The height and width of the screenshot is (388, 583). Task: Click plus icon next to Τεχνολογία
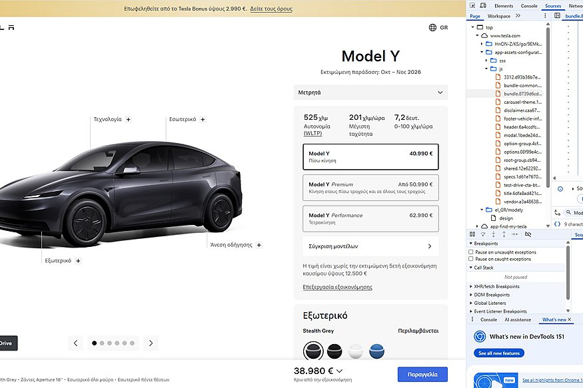[x=129, y=120]
